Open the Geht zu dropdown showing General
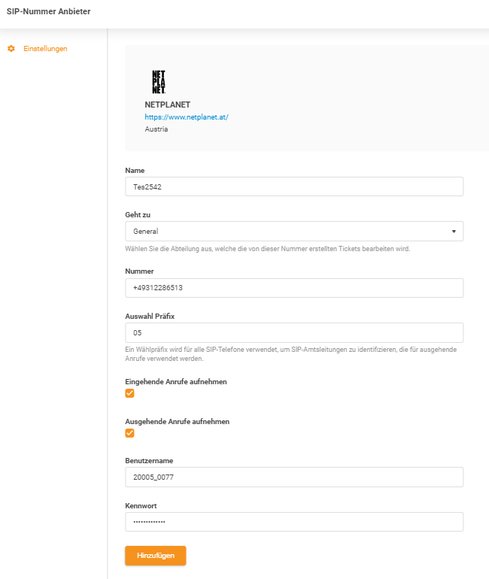The image size is (489, 579). point(293,232)
